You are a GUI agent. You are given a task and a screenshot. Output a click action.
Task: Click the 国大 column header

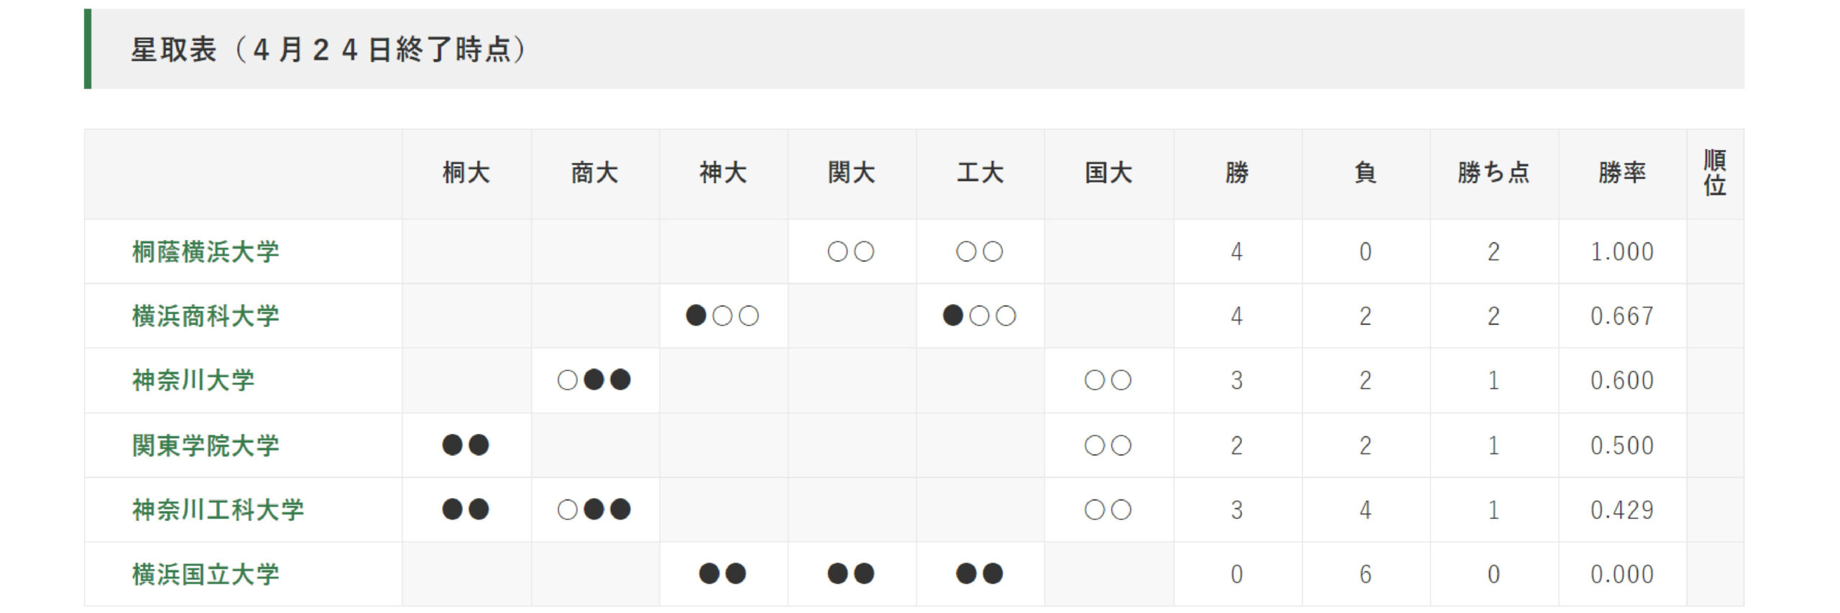pyautogui.click(x=1108, y=172)
